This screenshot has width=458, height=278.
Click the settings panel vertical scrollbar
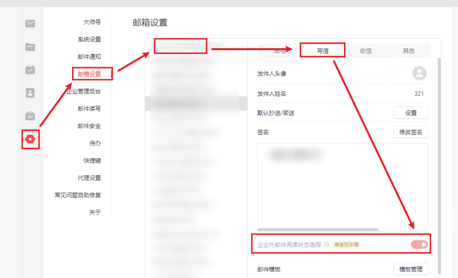pos(439,165)
